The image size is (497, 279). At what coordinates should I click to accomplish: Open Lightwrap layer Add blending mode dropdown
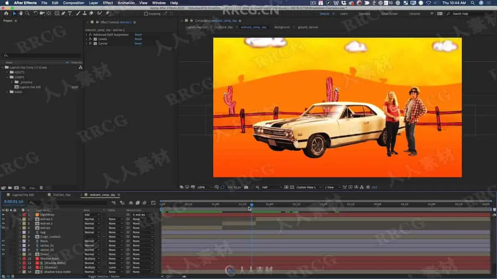[x=92, y=215]
